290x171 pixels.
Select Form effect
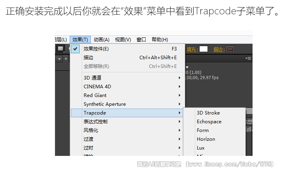pyautogui.click(x=214, y=130)
